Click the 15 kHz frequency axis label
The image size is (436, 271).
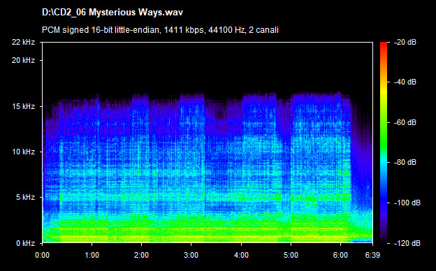point(23,106)
